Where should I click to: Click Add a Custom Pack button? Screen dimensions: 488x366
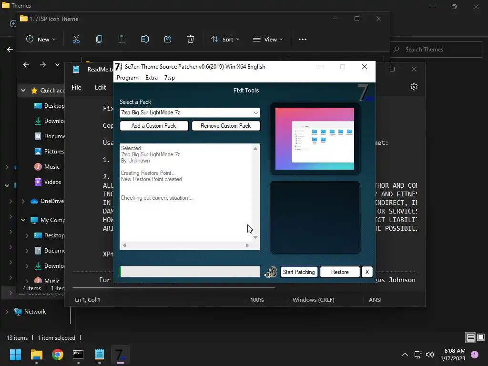[x=154, y=126]
